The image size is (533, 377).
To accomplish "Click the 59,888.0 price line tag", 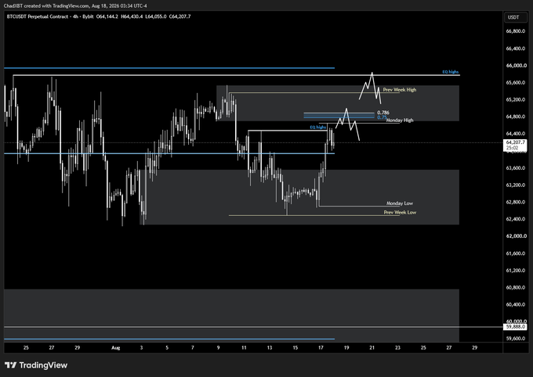I will point(515,327).
